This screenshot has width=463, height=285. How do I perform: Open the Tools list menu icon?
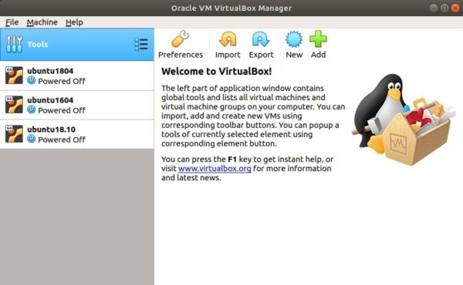click(x=141, y=44)
